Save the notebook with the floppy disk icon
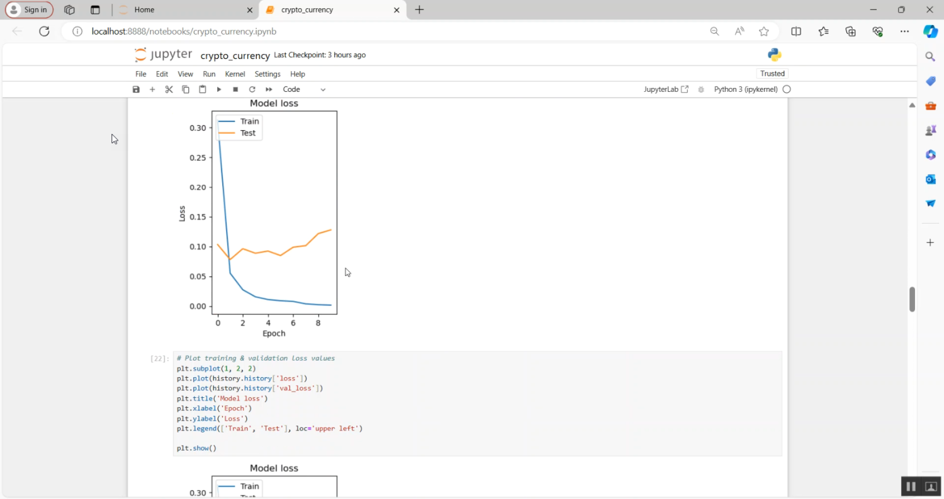This screenshot has width=944, height=499. tap(136, 89)
